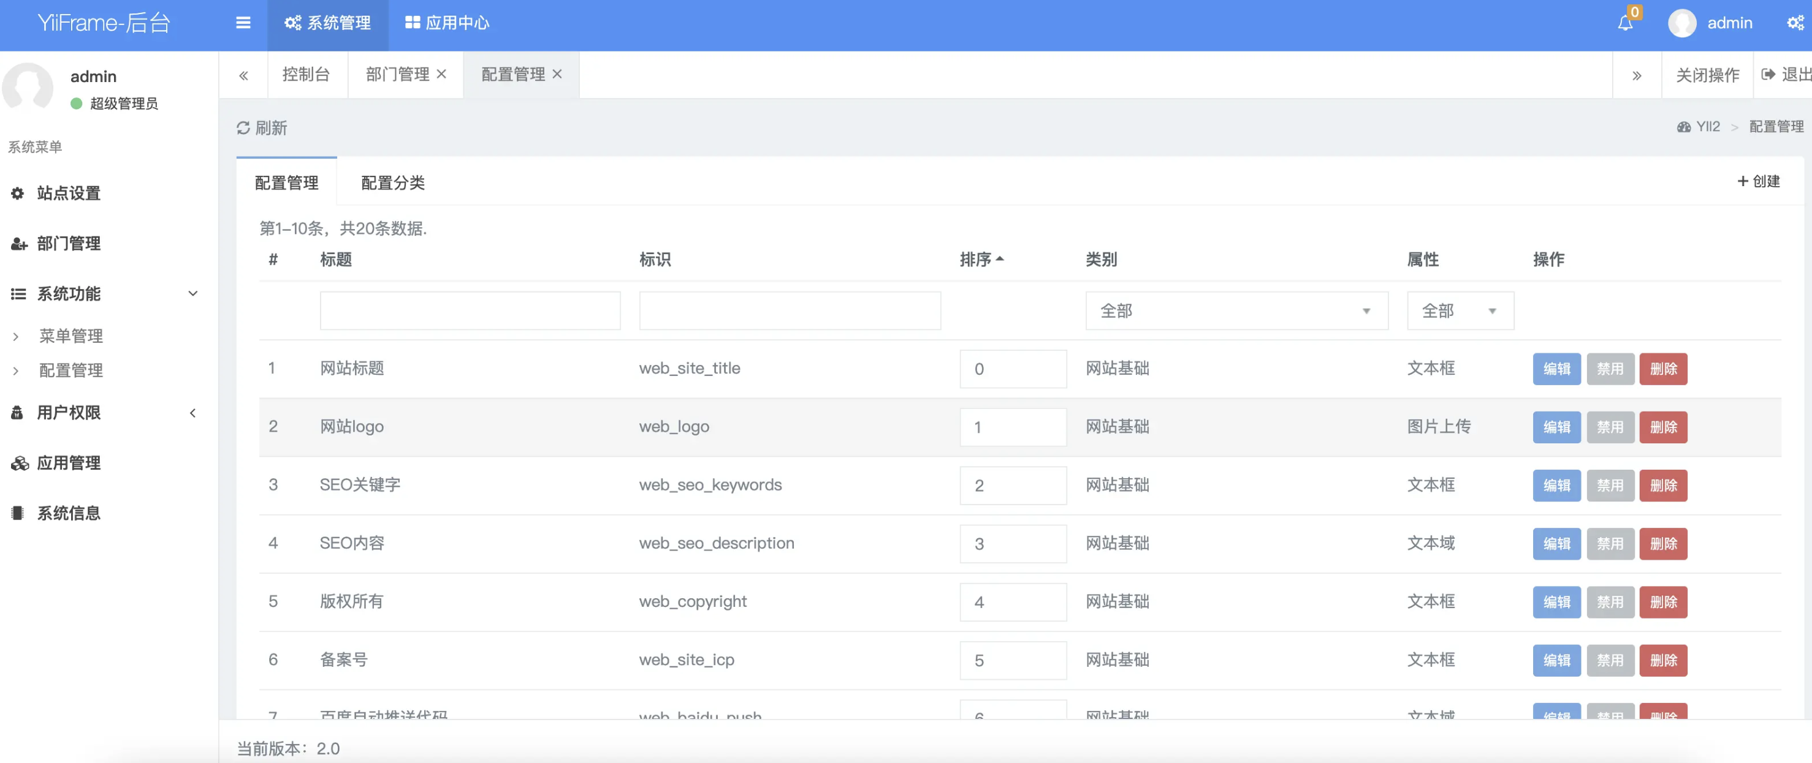Click sort order field of web_logo
Viewport: 1812px width, 763px height.
(1013, 427)
